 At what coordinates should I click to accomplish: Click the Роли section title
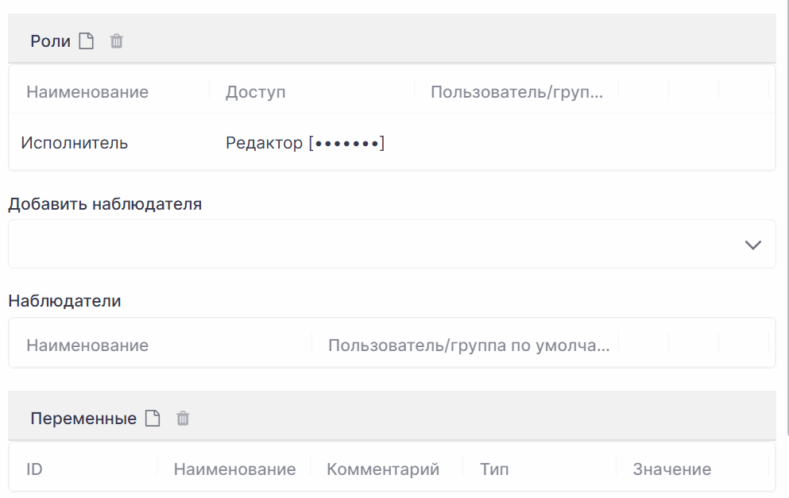click(50, 41)
